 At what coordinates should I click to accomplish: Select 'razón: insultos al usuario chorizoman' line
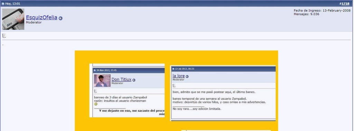[x=120, y=101]
